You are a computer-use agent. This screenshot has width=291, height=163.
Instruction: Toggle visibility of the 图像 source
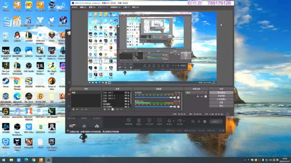click(x=125, y=101)
